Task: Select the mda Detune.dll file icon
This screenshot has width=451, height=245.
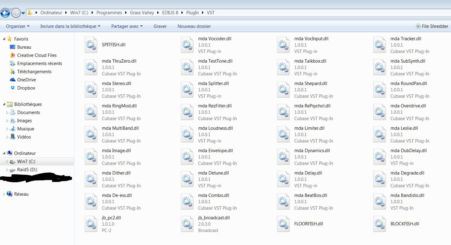Action: pyautogui.click(x=187, y=179)
